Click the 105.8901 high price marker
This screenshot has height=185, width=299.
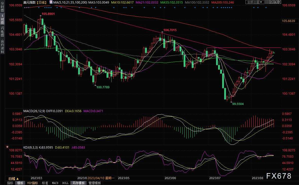point(48,14)
